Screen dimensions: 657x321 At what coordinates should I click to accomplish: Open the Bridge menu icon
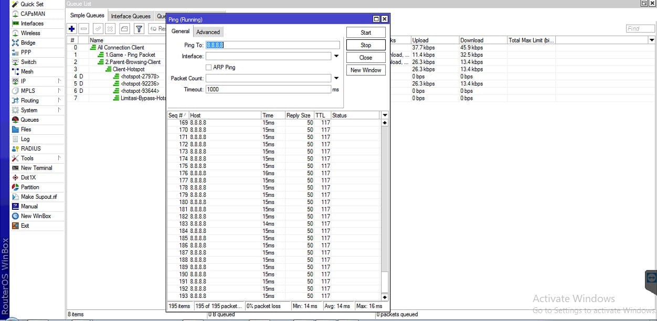click(x=16, y=43)
